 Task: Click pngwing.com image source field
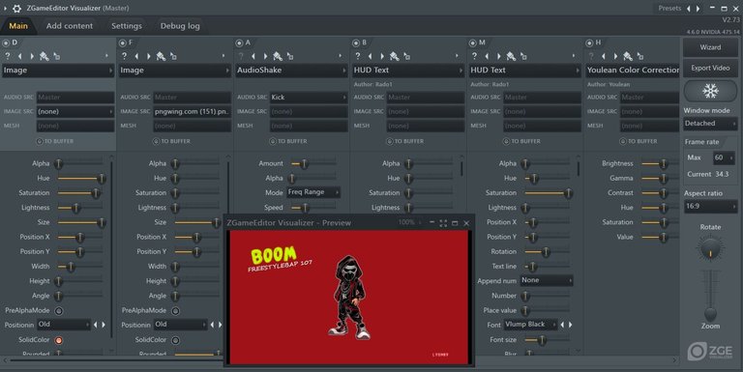click(192, 112)
